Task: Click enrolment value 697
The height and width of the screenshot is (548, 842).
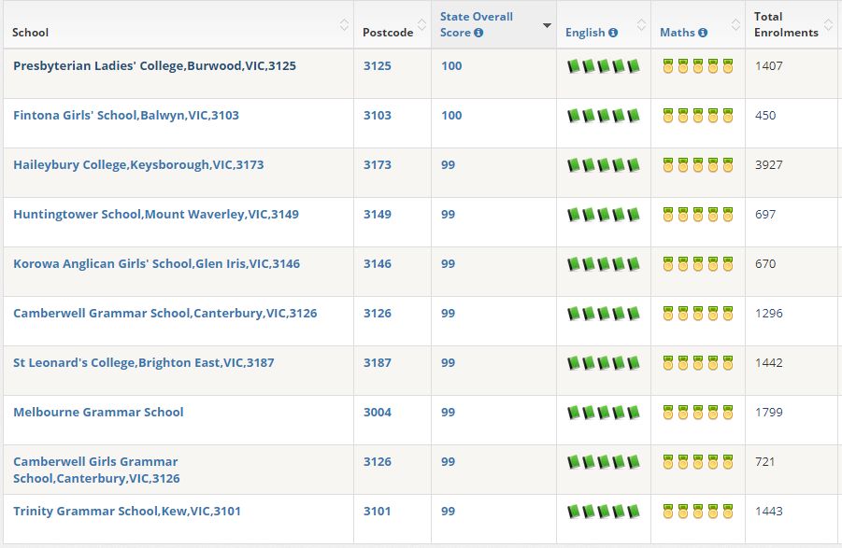Action: pos(765,215)
